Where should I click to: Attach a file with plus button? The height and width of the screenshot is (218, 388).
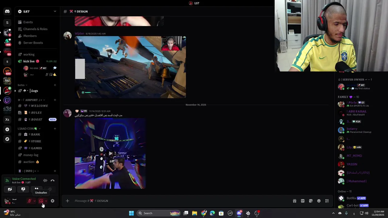pos(68,201)
